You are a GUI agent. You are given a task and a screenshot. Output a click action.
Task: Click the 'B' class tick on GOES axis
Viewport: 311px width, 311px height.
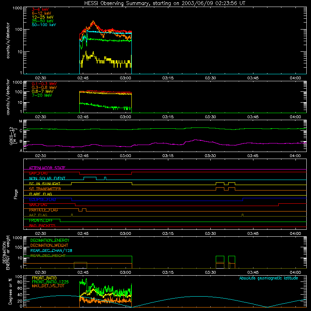pyautogui.click(x=21, y=142)
